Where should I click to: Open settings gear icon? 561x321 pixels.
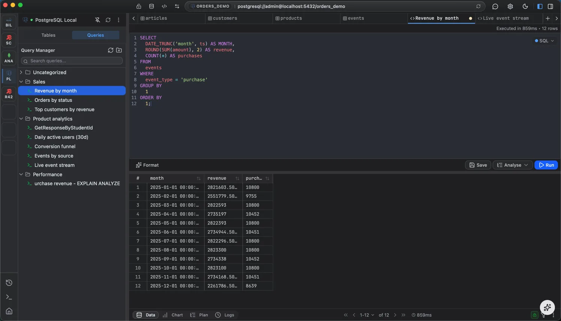click(x=510, y=6)
